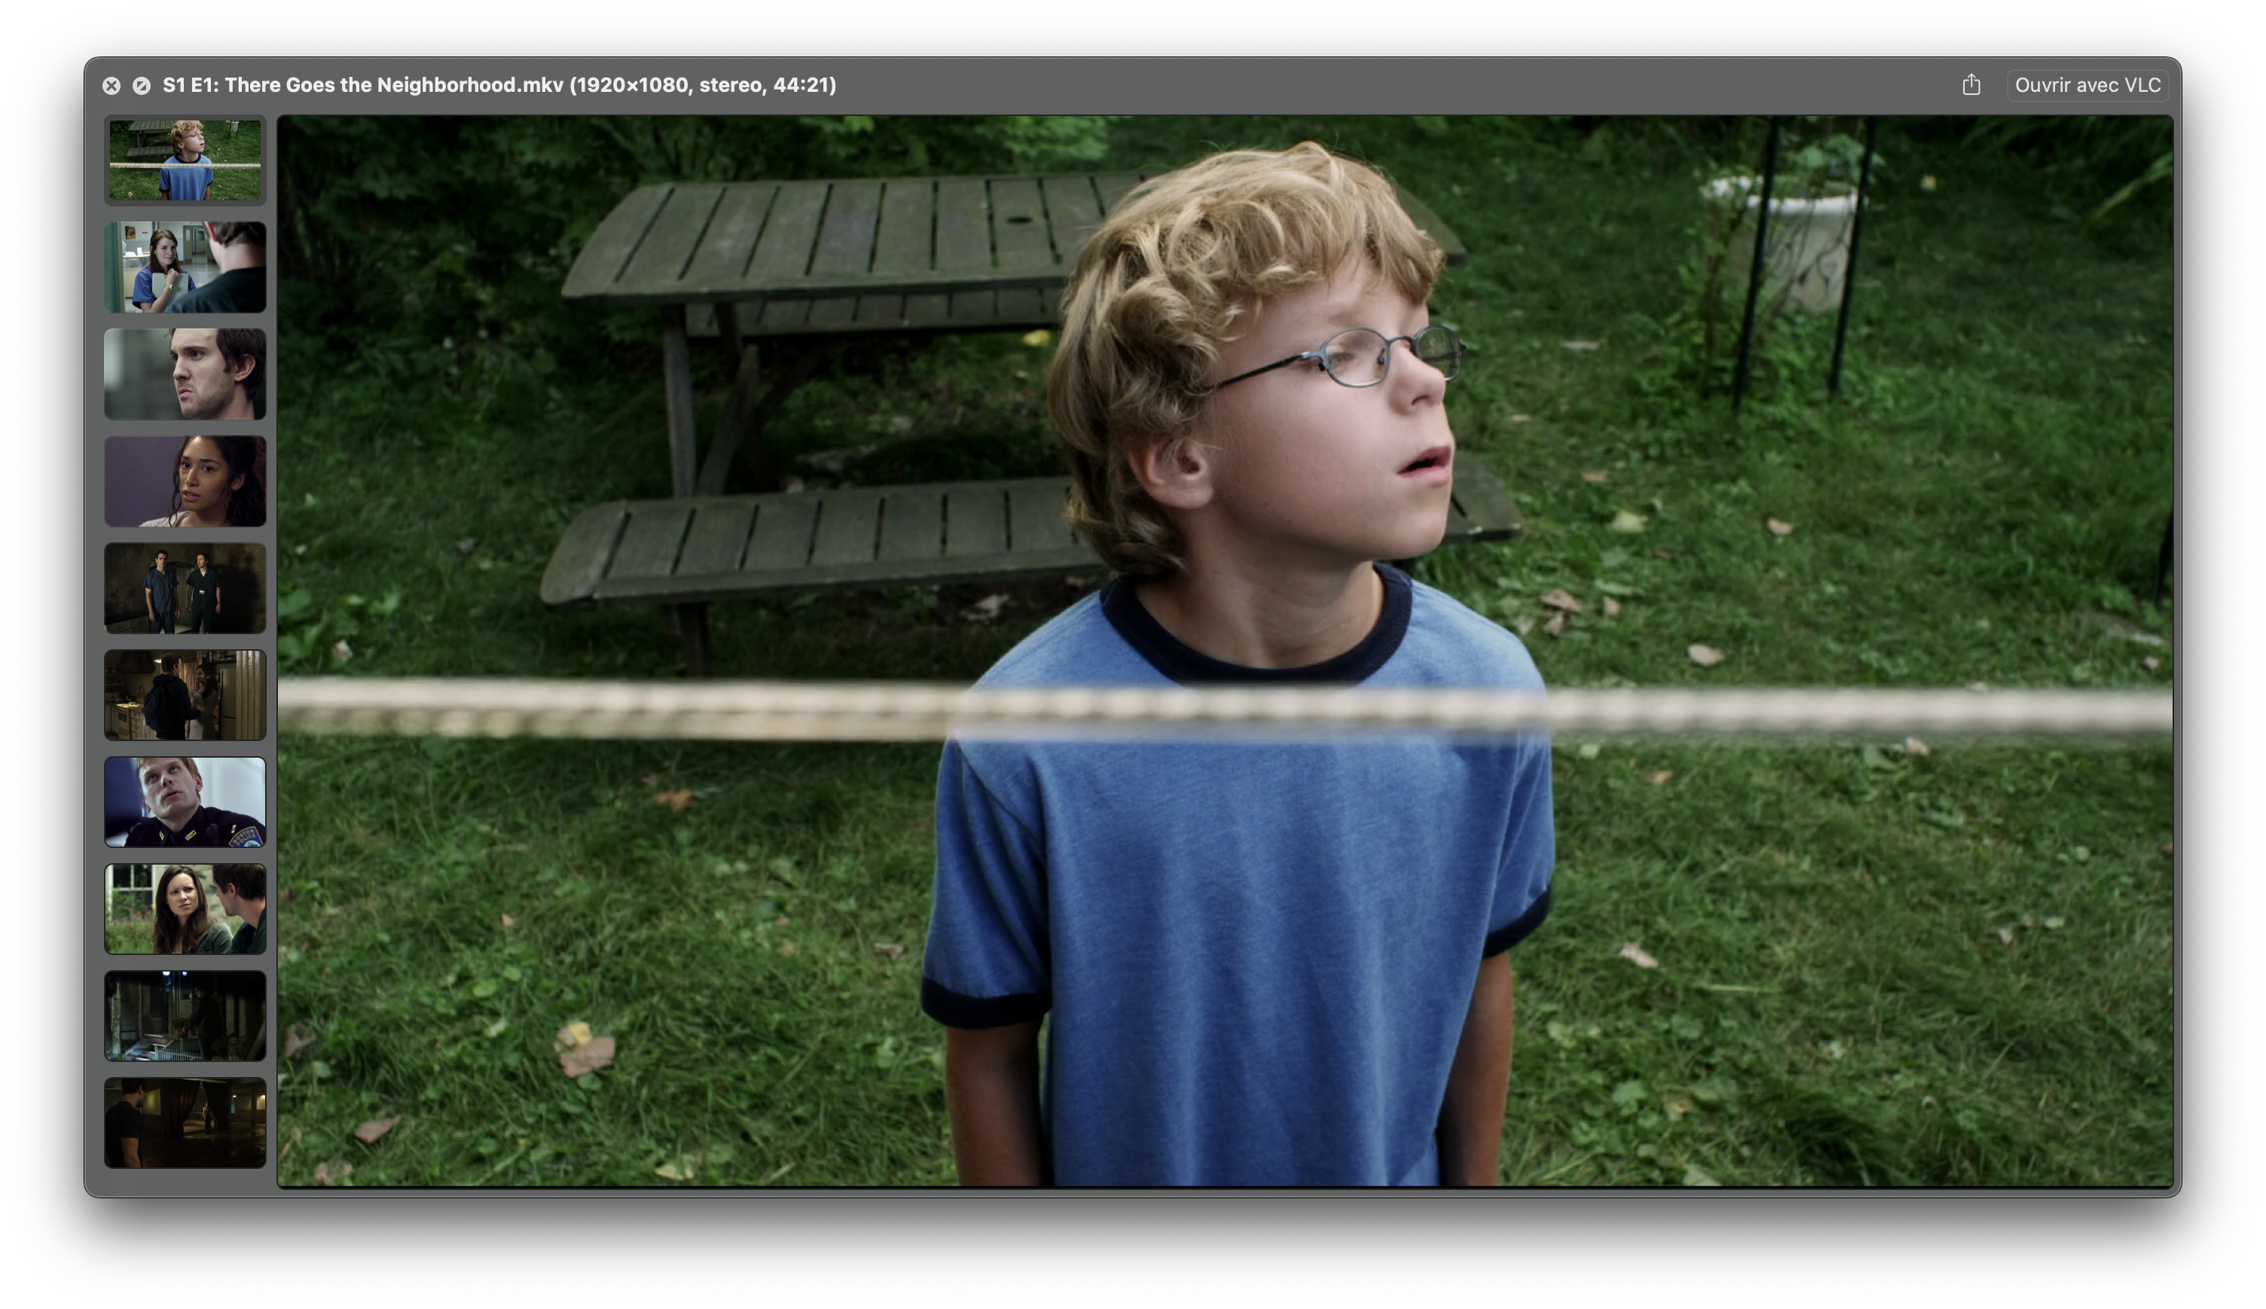Enter full screen with the arrows icon
Viewport: 2266px width, 1309px height.
141,85
